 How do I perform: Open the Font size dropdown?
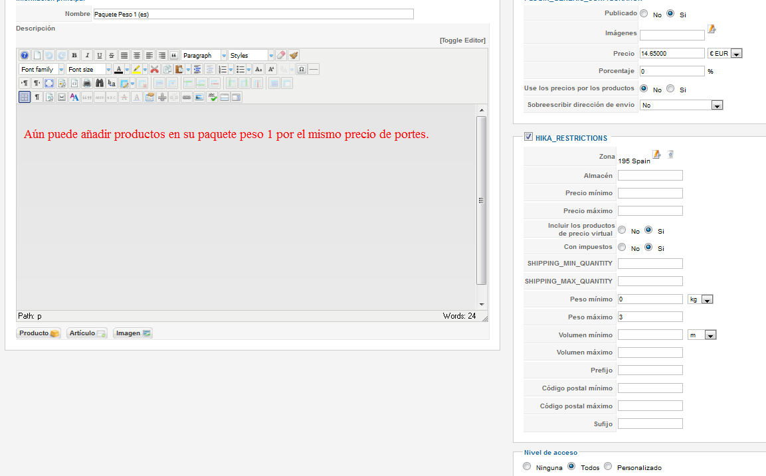point(89,69)
